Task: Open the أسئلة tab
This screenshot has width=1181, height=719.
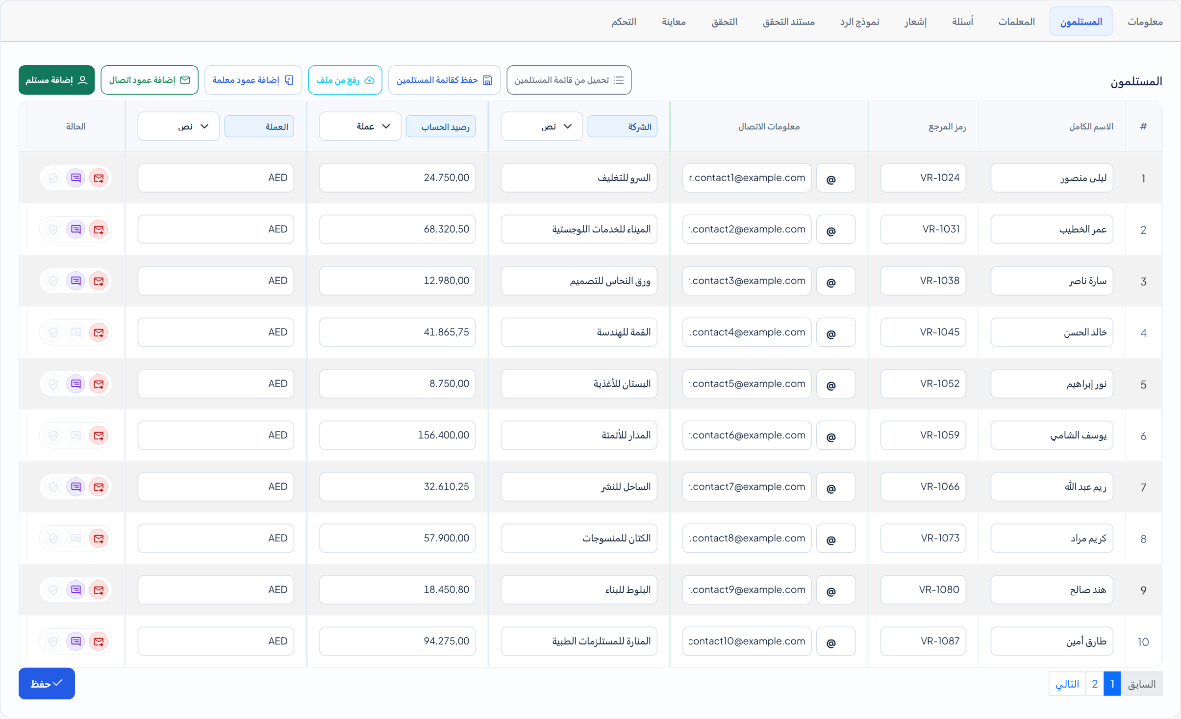Action: click(x=962, y=22)
